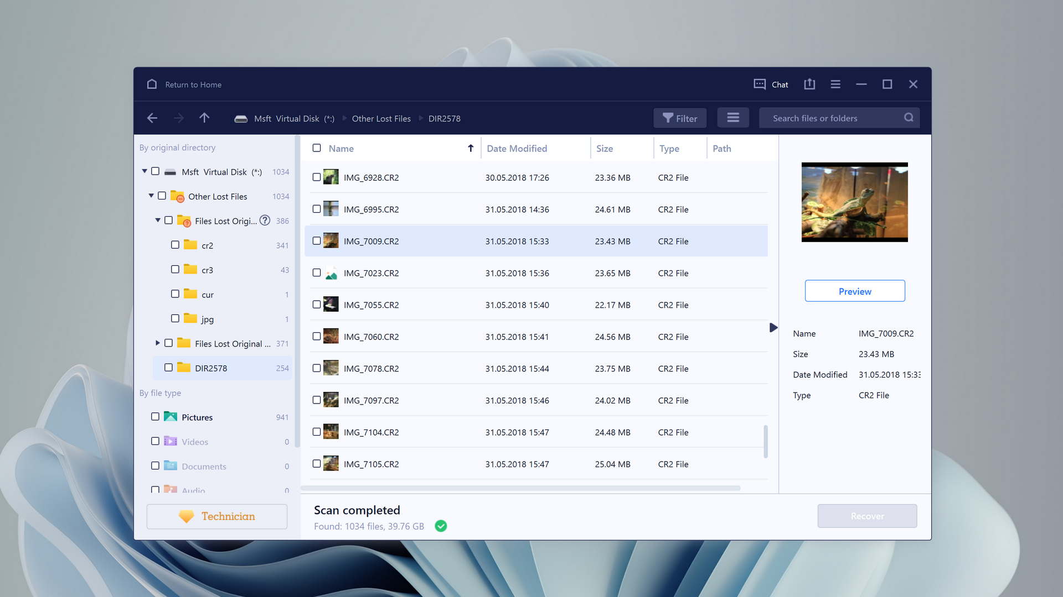The image size is (1063, 597).
Task: Click the jpg folder icon
Action: [x=190, y=318]
